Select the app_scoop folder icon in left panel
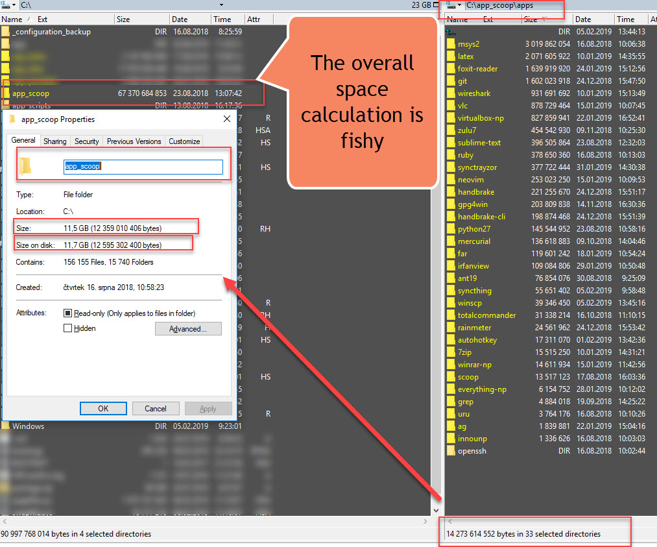This screenshot has width=657, height=547. coord(6,93)
